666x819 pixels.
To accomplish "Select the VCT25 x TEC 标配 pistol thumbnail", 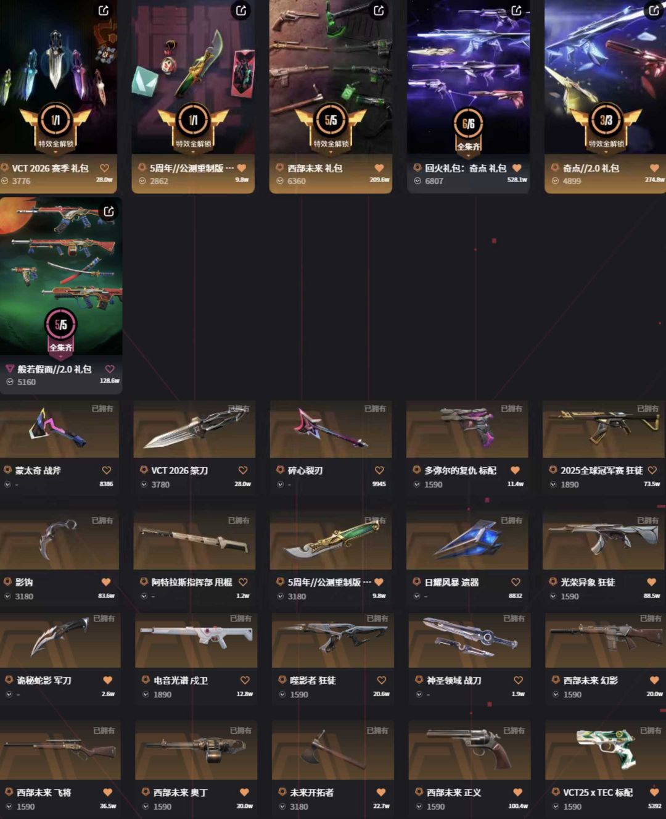I will tap(606, 750).
